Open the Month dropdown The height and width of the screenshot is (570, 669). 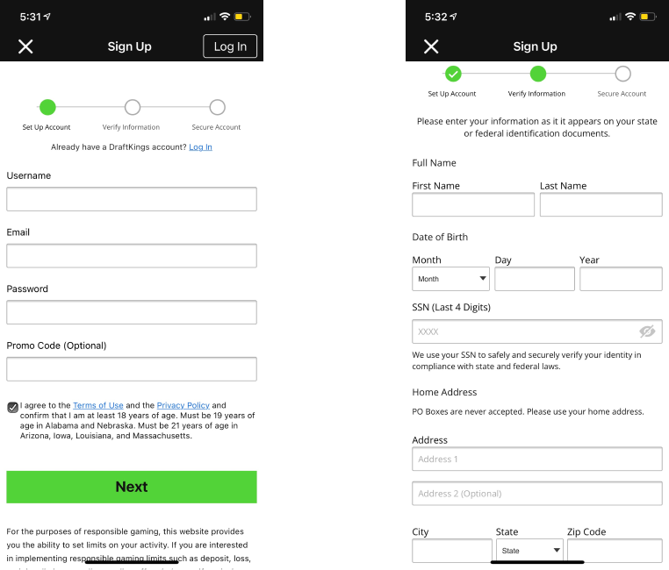(450, 279)
